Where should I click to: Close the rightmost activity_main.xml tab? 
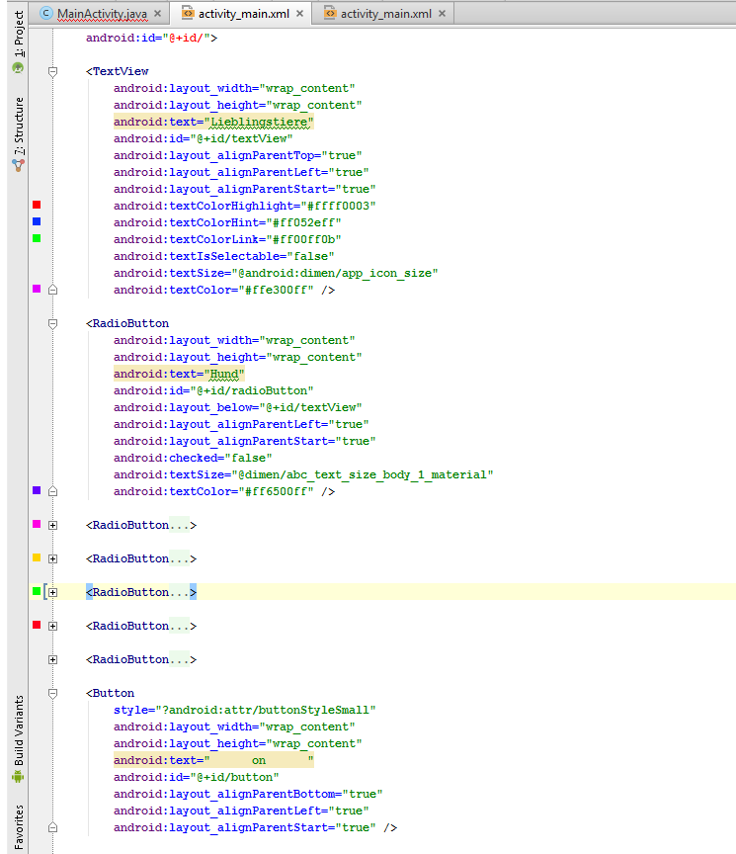tap(442, 14)
